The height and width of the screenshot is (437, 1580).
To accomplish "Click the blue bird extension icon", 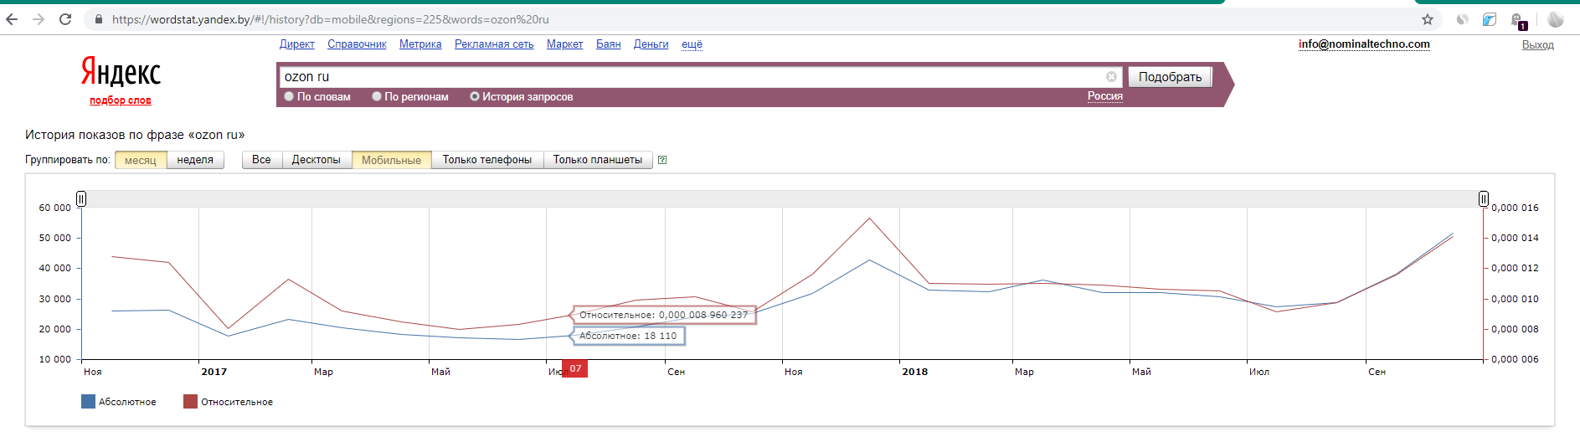I will click(1490, 19).
